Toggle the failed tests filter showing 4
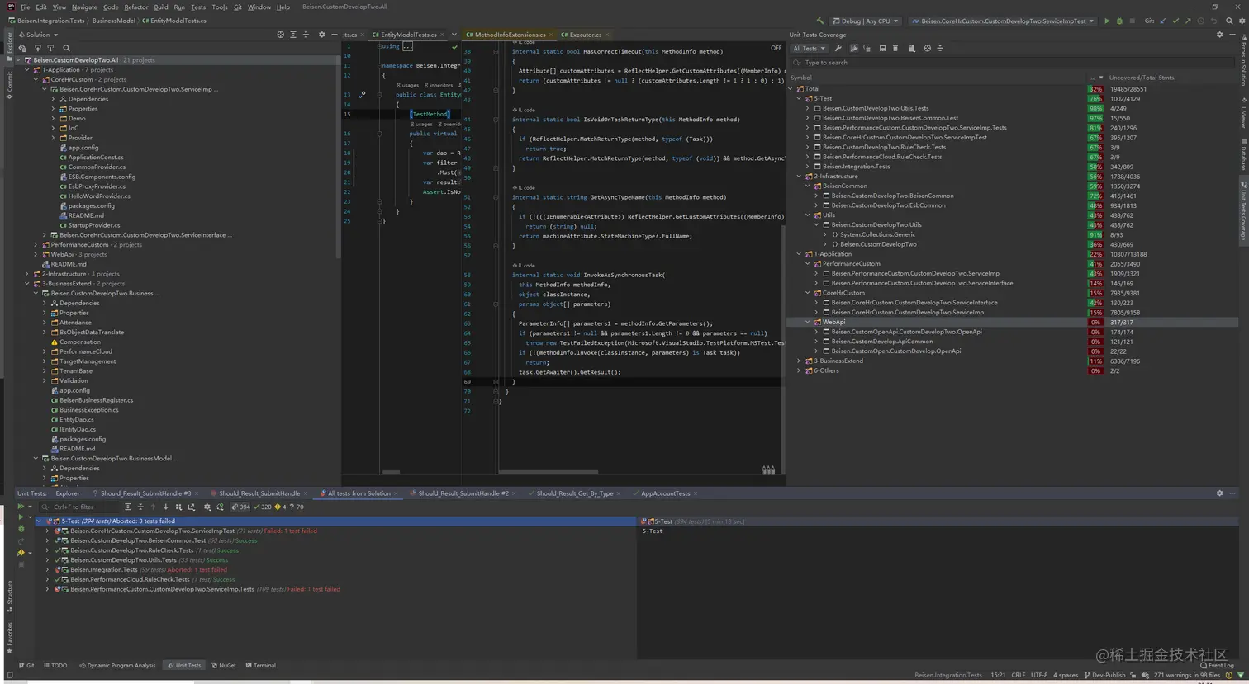 [x=282, y=507]
